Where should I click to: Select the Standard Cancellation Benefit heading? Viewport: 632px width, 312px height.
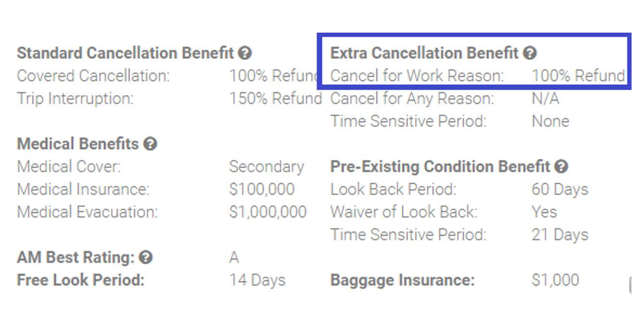tap(125, 53)
